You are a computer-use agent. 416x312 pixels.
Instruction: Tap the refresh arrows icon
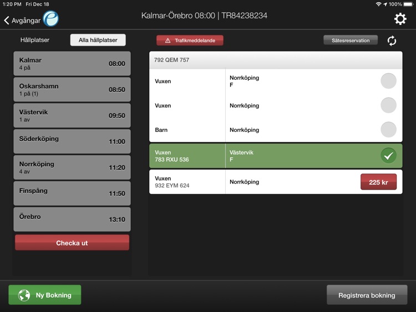pyautogui.click(x=392, y=41)
